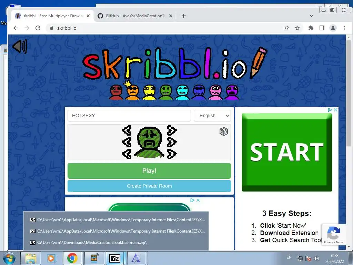
Task: Toggle Chrome side panel
Action: (x=322, y=28)
